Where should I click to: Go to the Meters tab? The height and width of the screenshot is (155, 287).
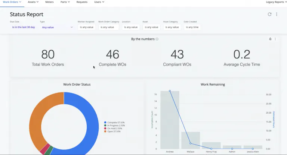tap(49, 2)
